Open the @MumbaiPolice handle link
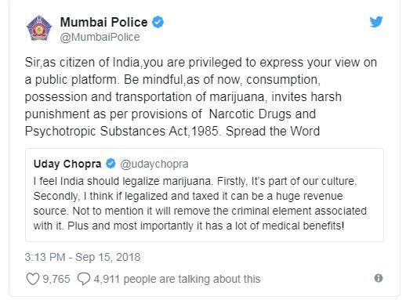 [100, 37]
